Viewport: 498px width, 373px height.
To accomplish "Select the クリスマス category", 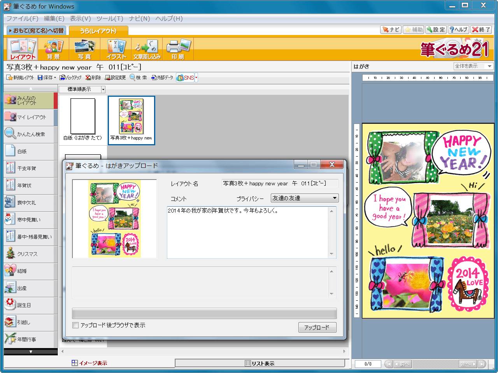I will (31, 254).
